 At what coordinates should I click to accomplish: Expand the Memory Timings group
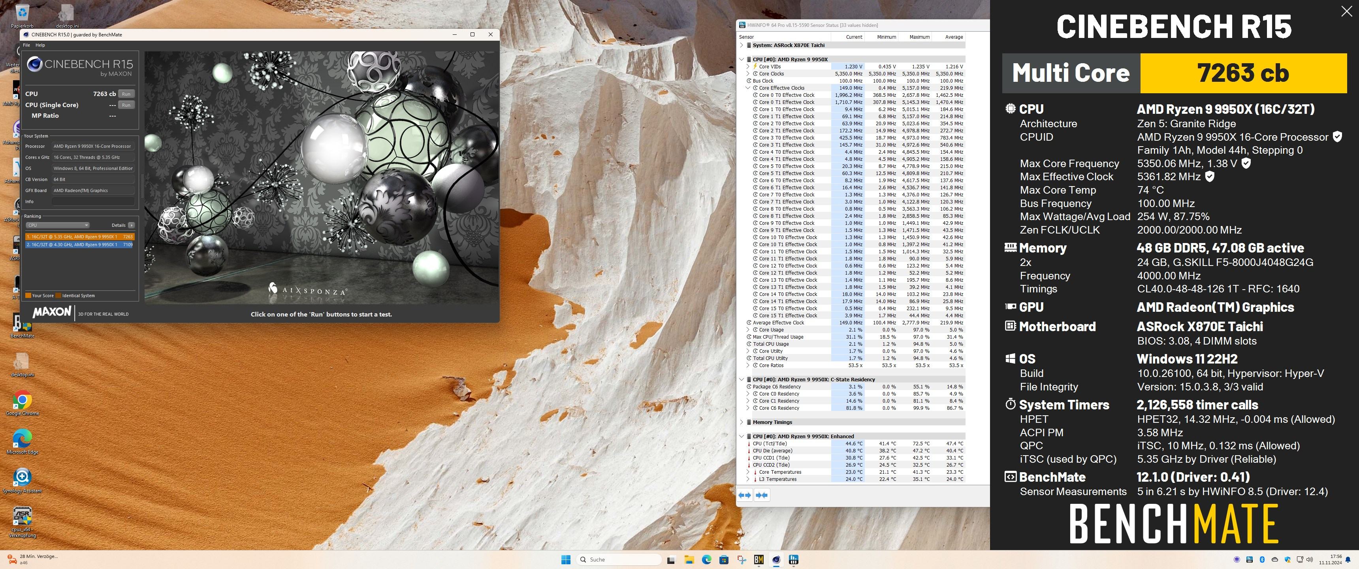[742, 422]
